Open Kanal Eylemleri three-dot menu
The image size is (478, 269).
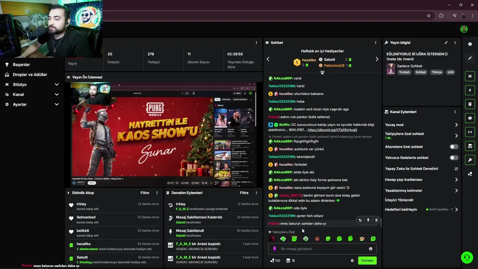coord(455,112)
